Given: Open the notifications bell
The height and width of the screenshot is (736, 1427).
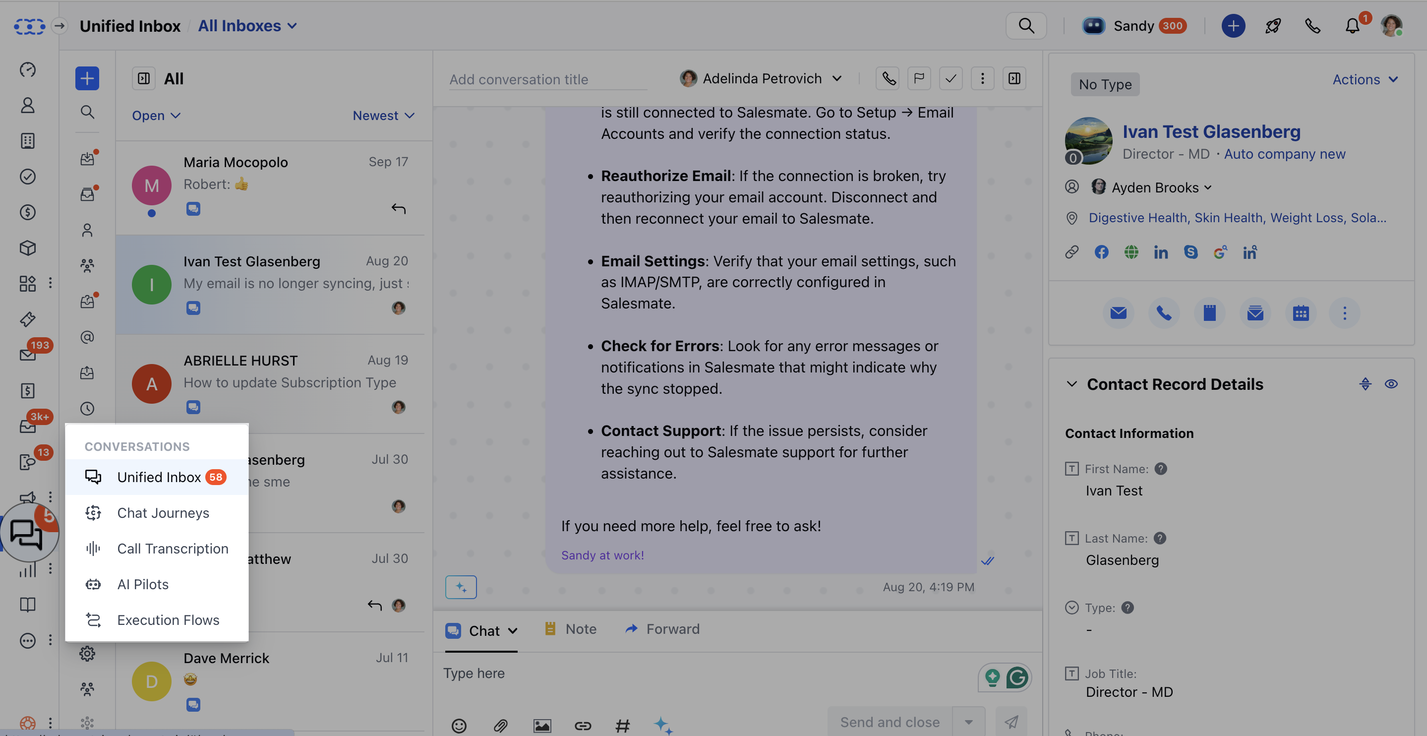Looking at the screenshot, I should click(x=1353, y=26).
